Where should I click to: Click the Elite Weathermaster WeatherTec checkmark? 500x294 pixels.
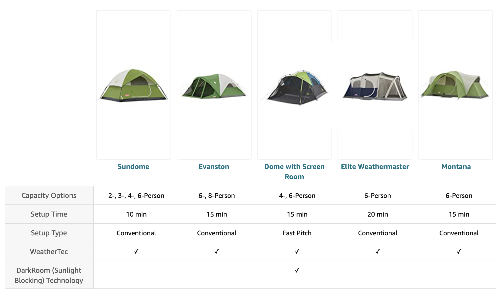378,251
